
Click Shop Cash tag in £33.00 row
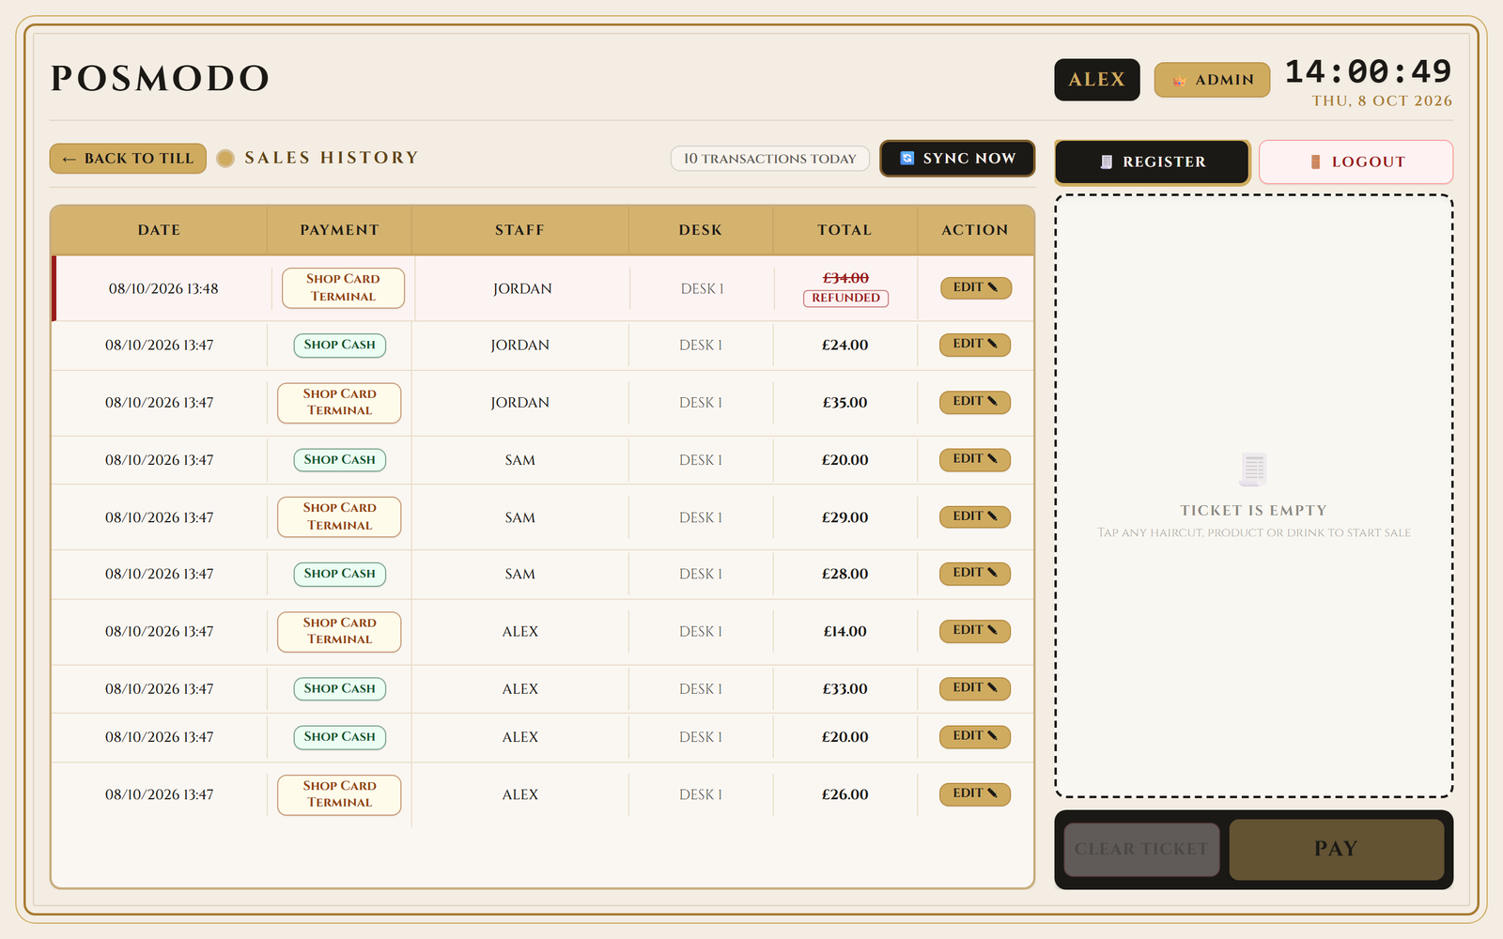click(x=339, y=688)
